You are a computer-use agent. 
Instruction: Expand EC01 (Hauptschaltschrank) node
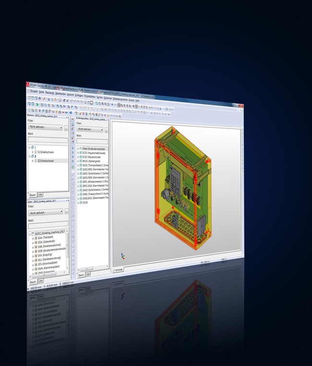[78, 153]
